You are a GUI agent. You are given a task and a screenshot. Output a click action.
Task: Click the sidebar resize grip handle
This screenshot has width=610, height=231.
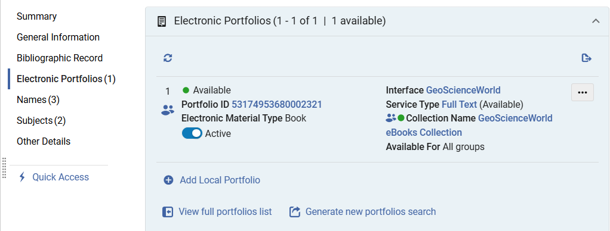pyautogui.click(x=4, y=168)
